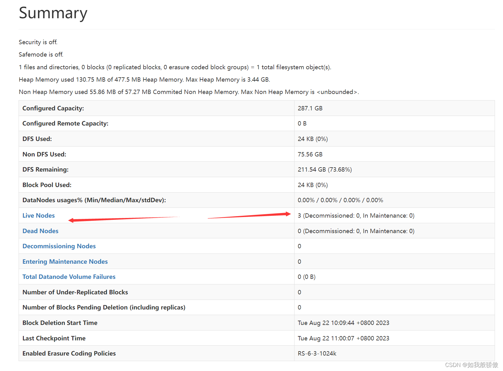Image resolution: width=503 pixels, height=371 pixels.
Task: Click the Configured Capacity label
Action: [53, 108]
